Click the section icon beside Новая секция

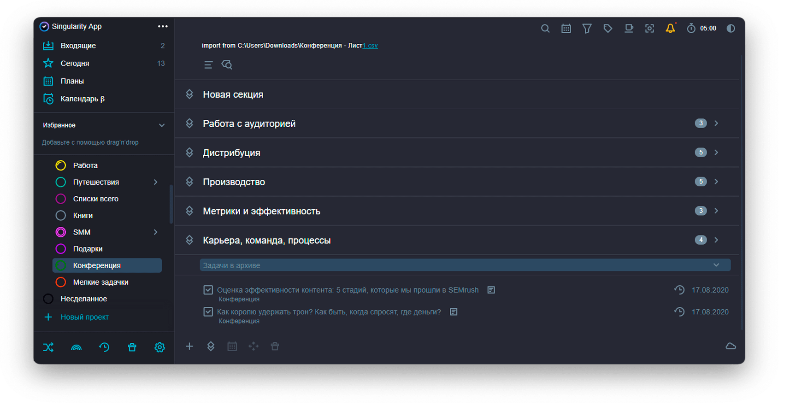click(189, 94)
